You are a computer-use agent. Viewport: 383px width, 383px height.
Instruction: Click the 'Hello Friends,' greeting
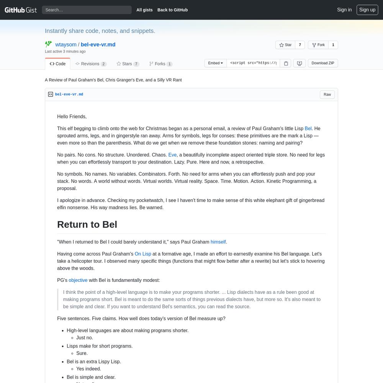[x=72, y=116]
